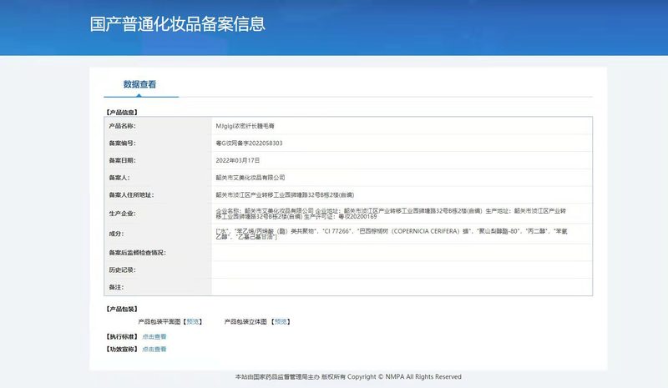This screenshot has width=668, height=388.
Task: Open 点击查看 link for 执行标准
Action: point(154,336)
